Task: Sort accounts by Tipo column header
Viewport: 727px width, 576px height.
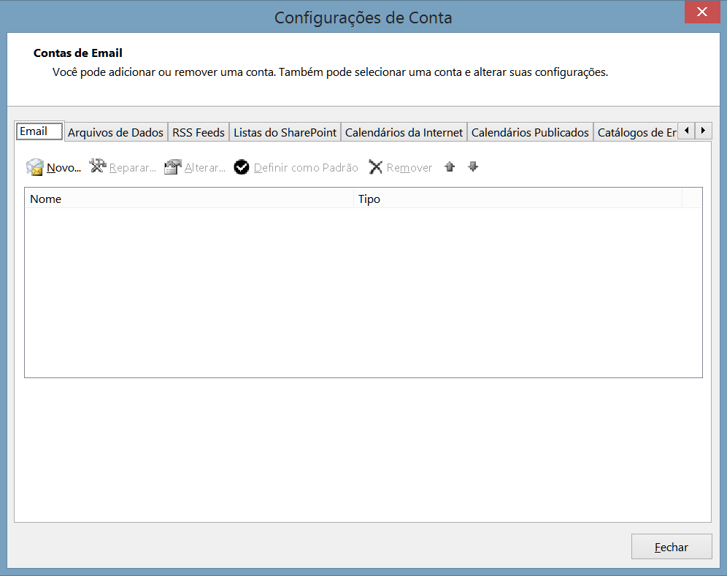Action: click(517, 199)
